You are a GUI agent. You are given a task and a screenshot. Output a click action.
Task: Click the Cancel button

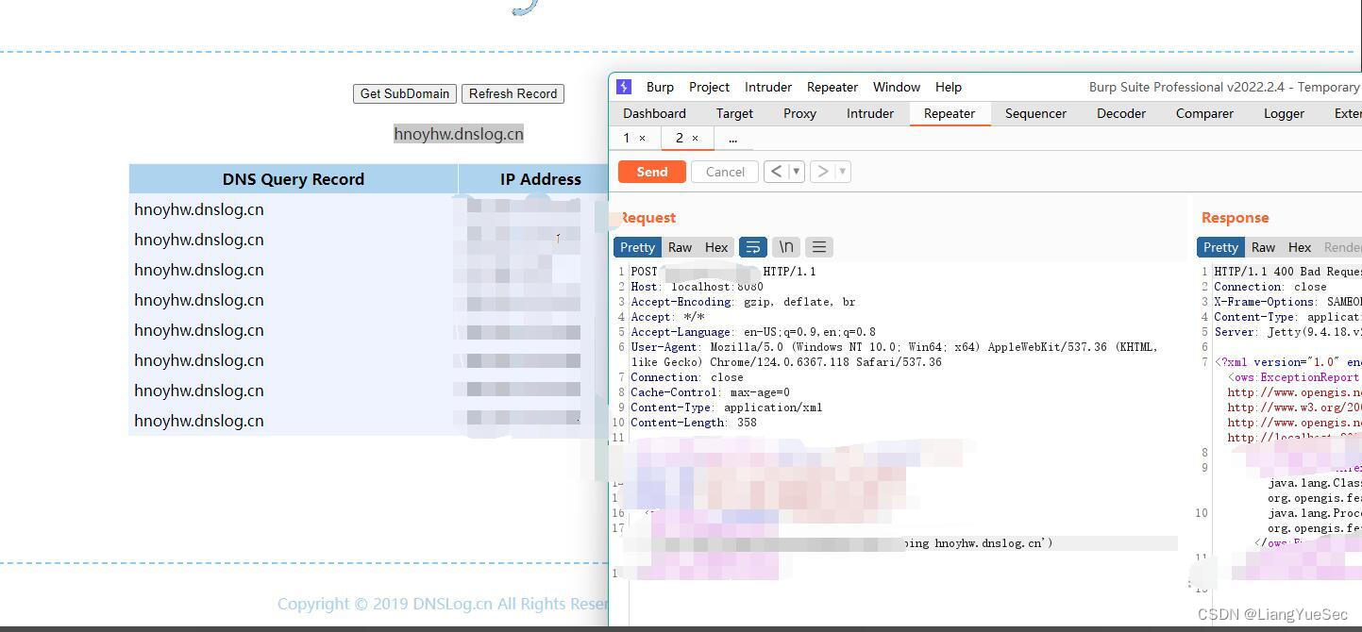pyautogui.click(x=725, y=172)
